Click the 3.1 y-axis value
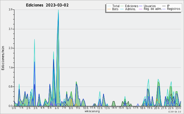184x114 pixels. tap(10, 29)
